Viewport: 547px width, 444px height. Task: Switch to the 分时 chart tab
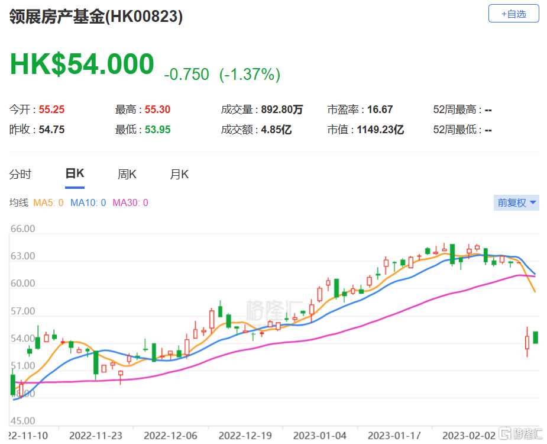click(x=20, y=174)
